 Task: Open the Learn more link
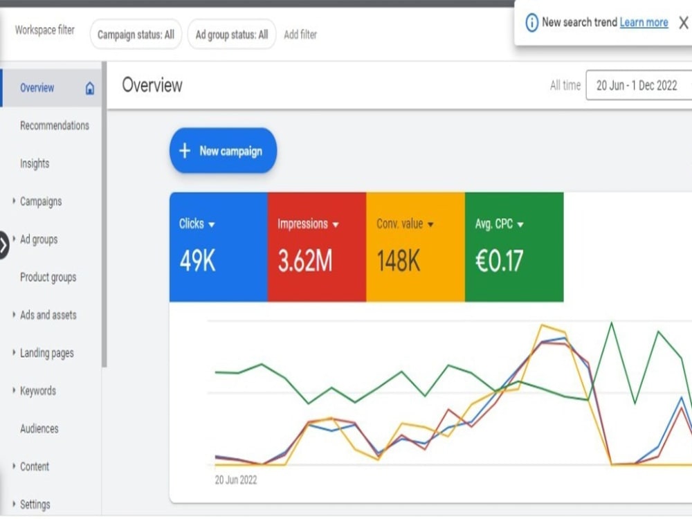click(x=644, y=22)
